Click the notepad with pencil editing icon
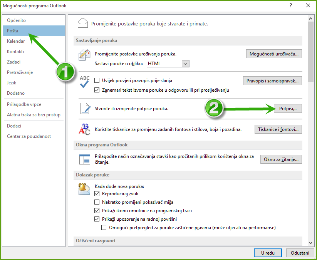Image resolution: width=317 pixels, height=260 pixels. 84,55
